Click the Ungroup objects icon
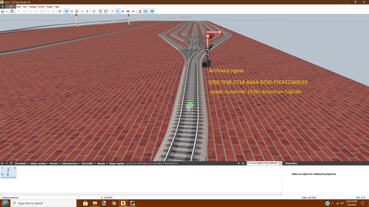Image resolution: width=369 pixels, height=207 pixels. [53, 11]
